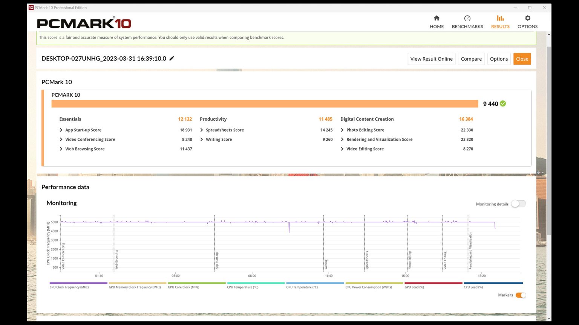579x325 pixels.
Task: Open result Options button
Action: (x=499, y=59)
